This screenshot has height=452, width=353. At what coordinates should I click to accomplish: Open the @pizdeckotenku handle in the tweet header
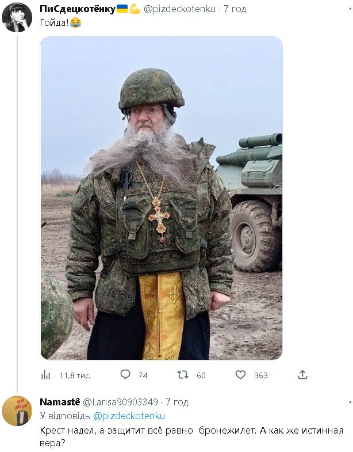point(179,9)
